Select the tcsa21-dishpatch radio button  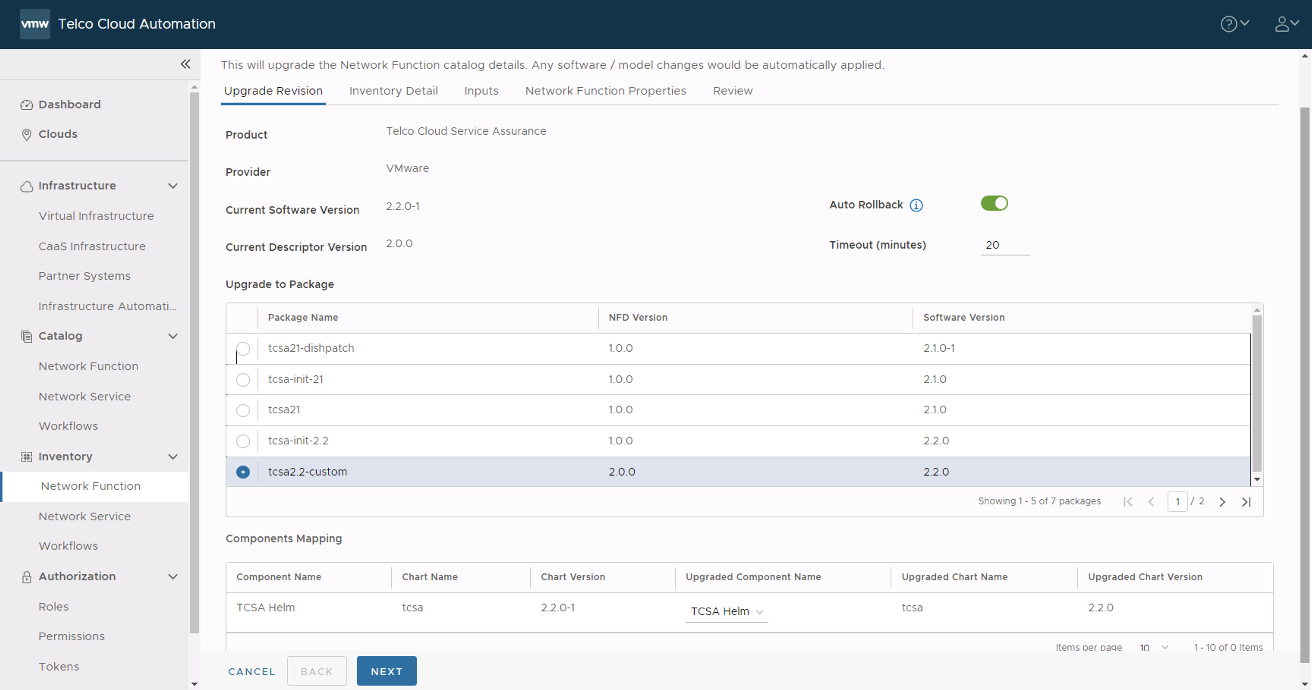(x=243, y=348)
